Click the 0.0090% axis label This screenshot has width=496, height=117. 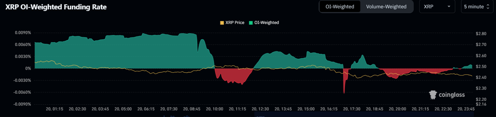[x=23, y=33]
